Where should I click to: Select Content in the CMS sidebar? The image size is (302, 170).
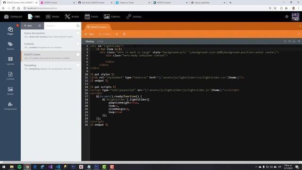[10, 76]
